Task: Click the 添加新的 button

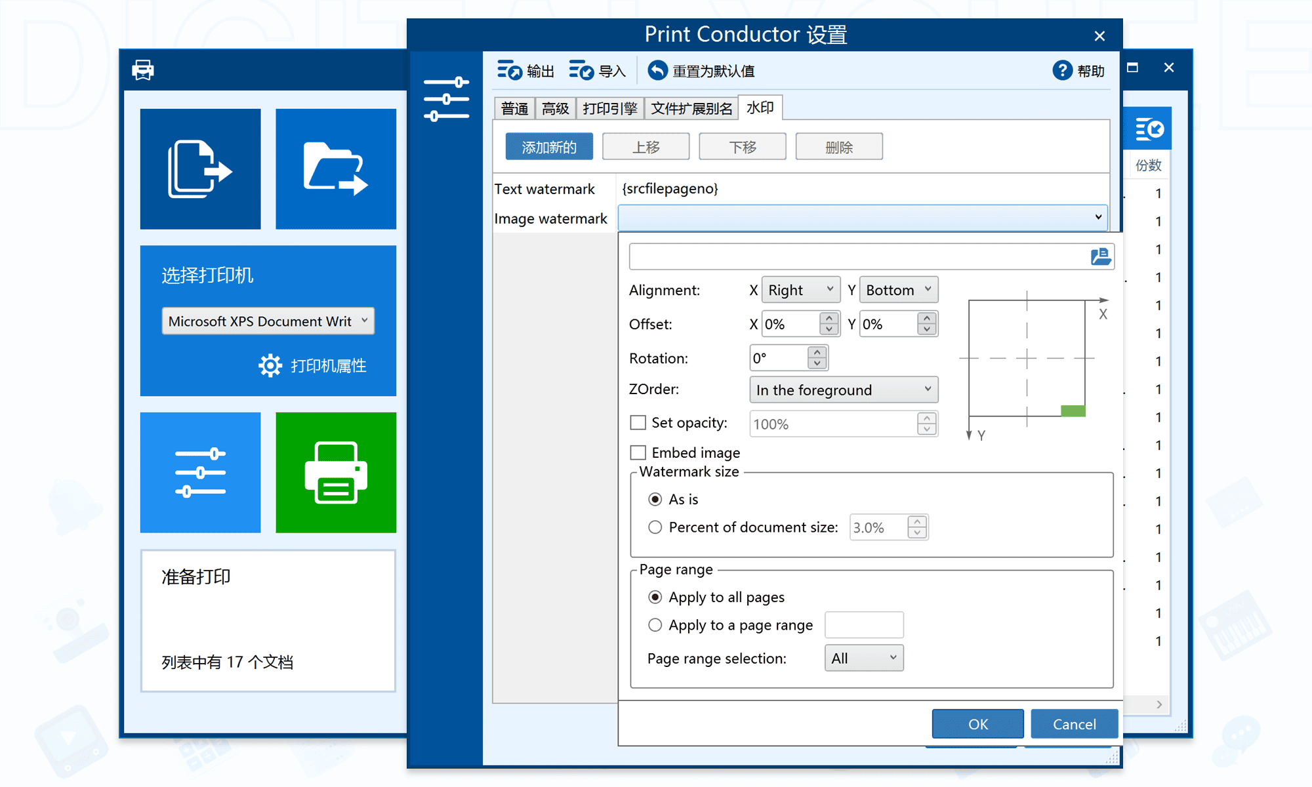Action: [x=549, y=147]
